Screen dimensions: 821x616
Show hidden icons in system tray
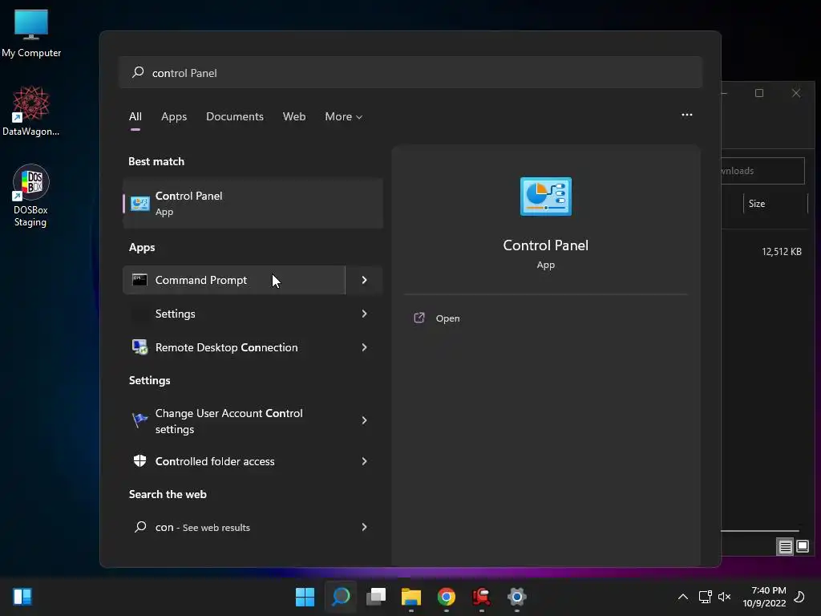(683, 597)
